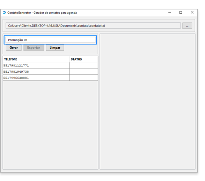The height and width of the screenshot is (181, 205).
Task: Close the ContatoGenerator window
Action: pos(192,13)
